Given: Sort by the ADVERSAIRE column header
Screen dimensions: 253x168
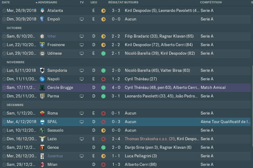Looking at the screenshot, I should [x=48, y=2].
